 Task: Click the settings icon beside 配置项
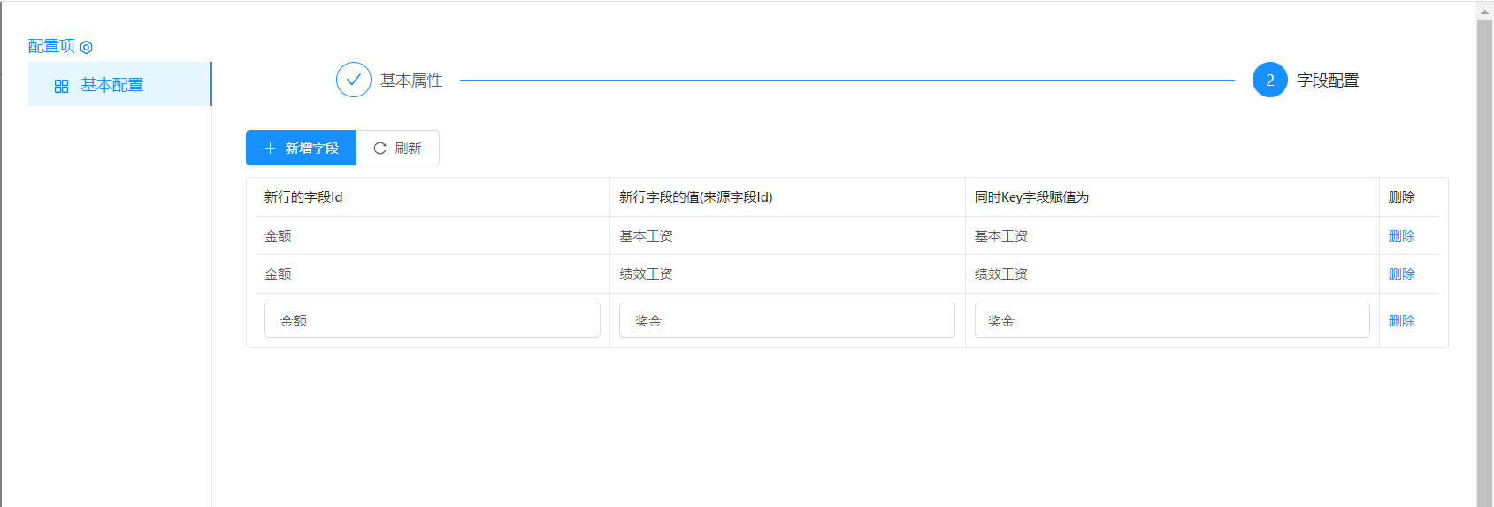pos(86,47)
